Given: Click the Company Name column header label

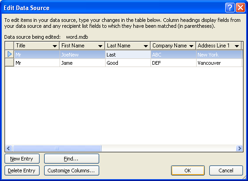Looking at the screenshot, I should (170, 46).
